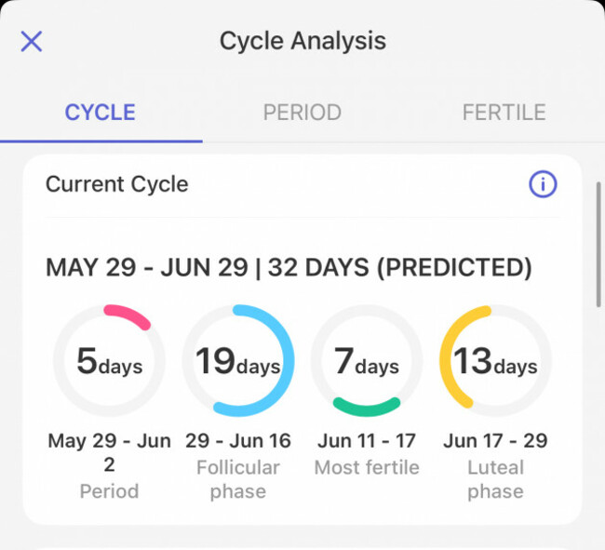605x550 pixels.
Task: Tap the Jun 11 - 17 date range
Action: (x=366, y=440)
